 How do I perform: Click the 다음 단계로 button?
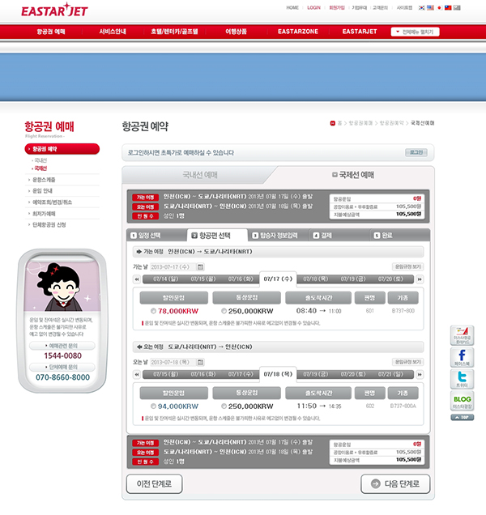coord(395,483)
